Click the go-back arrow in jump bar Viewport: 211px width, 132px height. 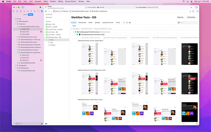(49, 11)
